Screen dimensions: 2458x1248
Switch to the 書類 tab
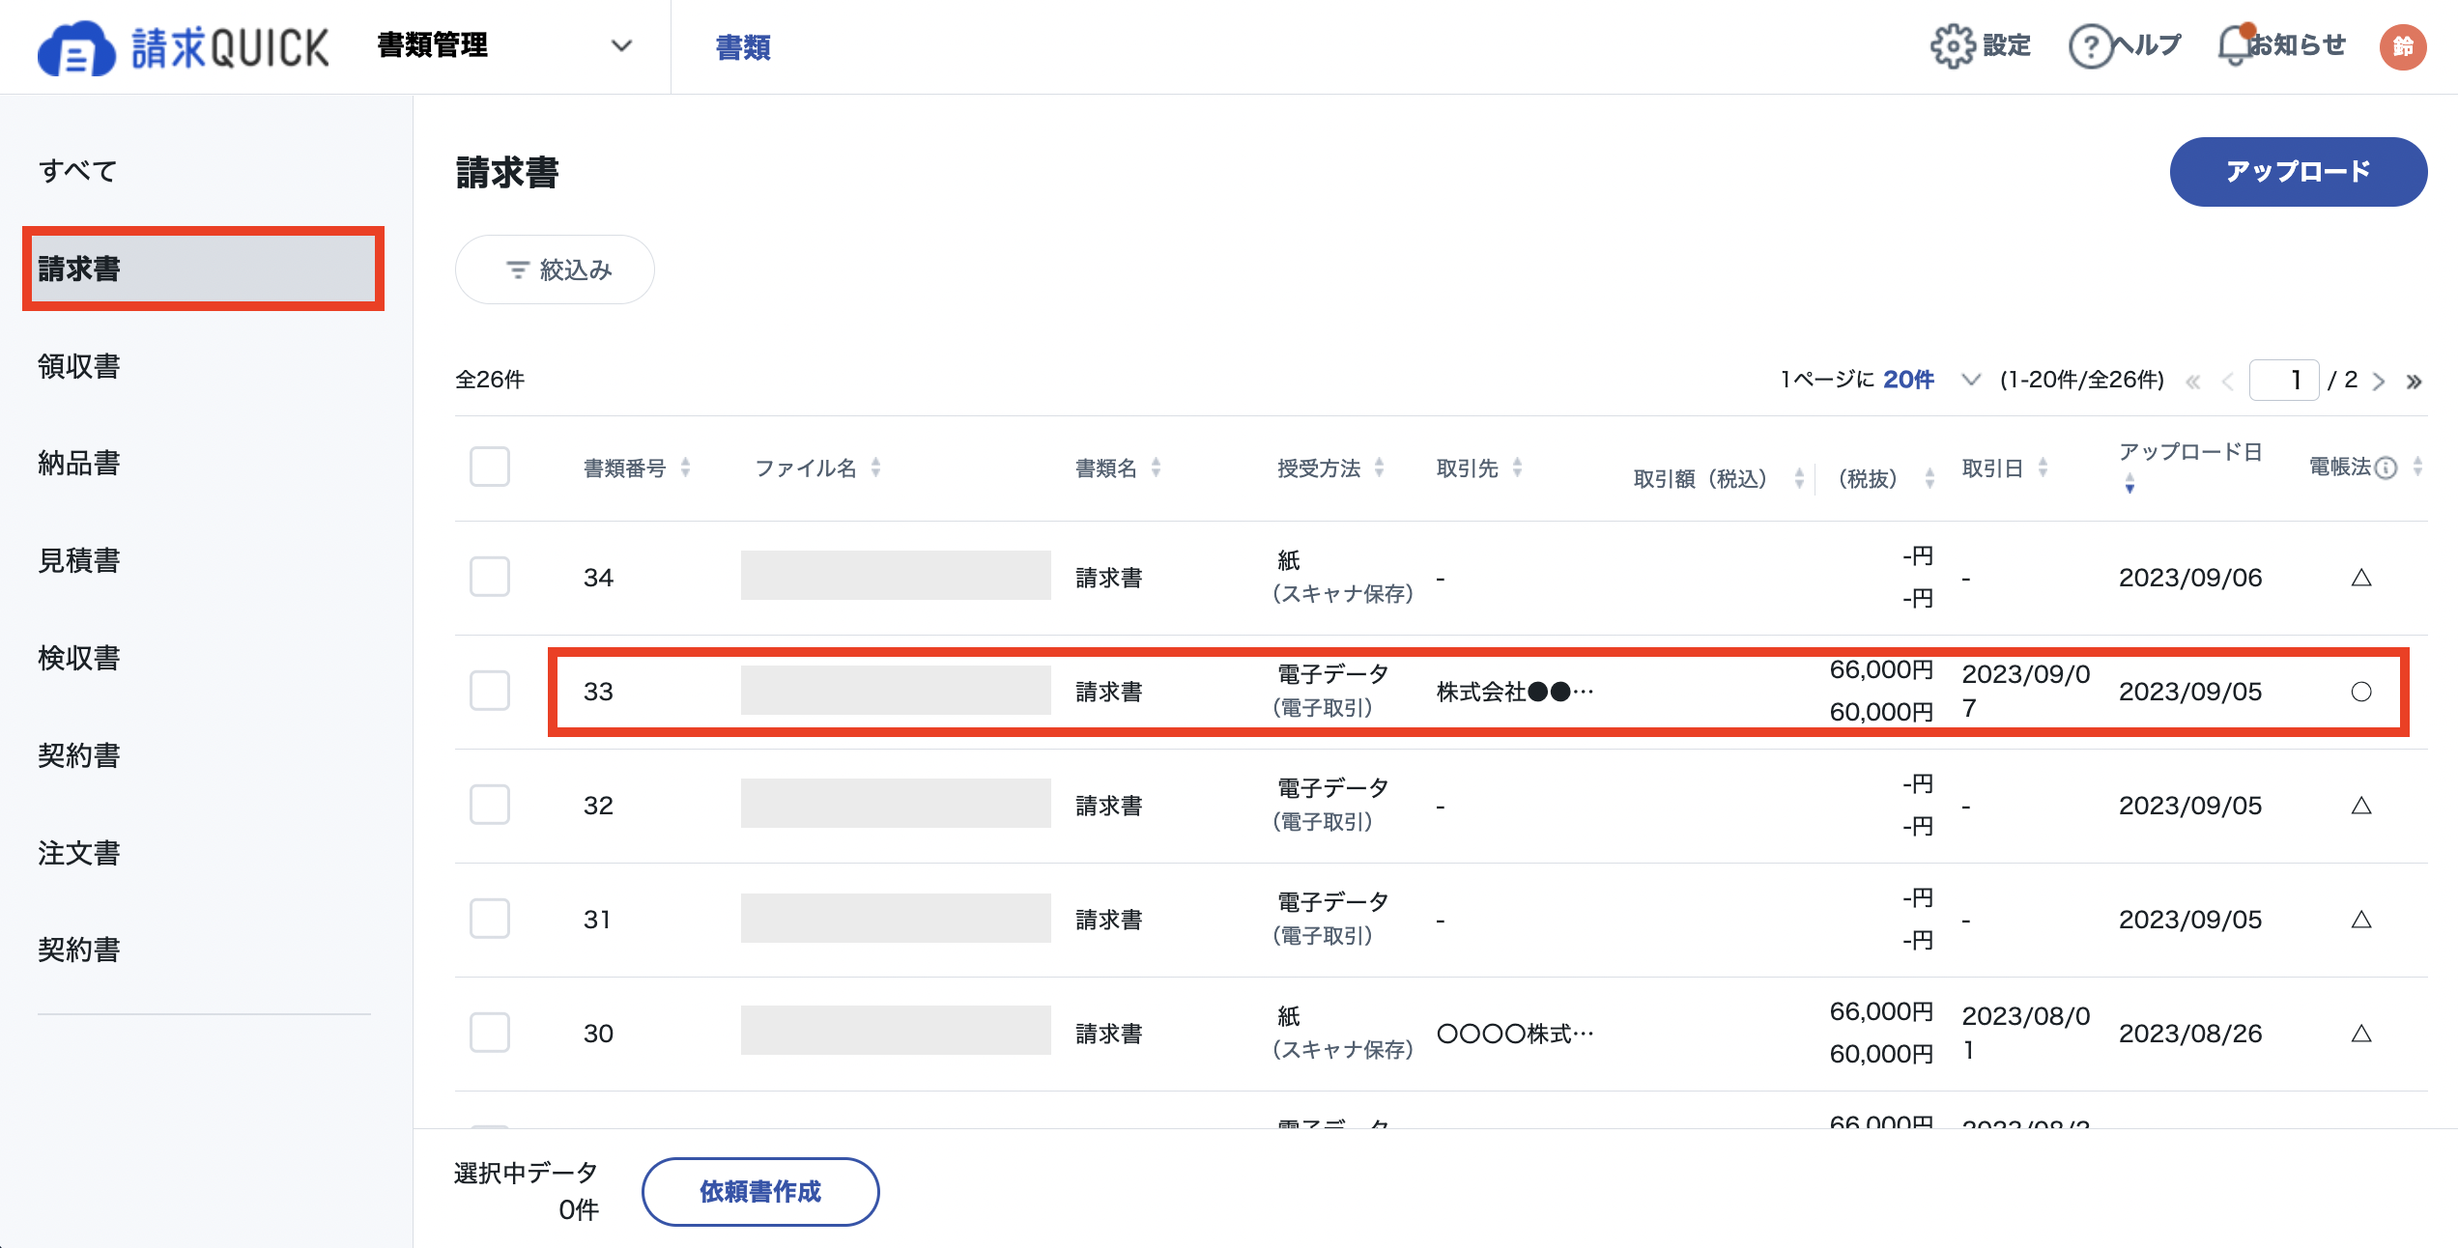click(x=743, y=46)
